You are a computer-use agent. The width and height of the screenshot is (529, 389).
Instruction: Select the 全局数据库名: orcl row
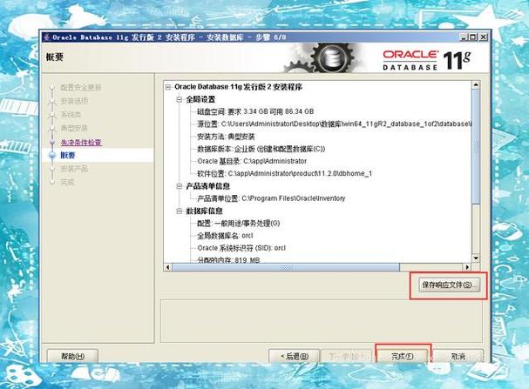pos(225,236)
